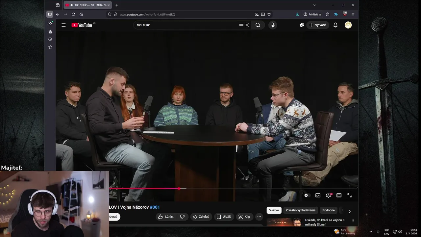Show site security lock info
This screenshot has width=421, height=237.
(115, 14)
